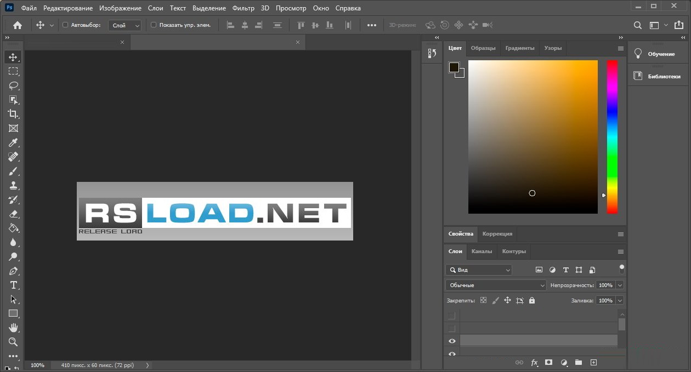Switch to the Каналы tab

(x=482, y=251)
